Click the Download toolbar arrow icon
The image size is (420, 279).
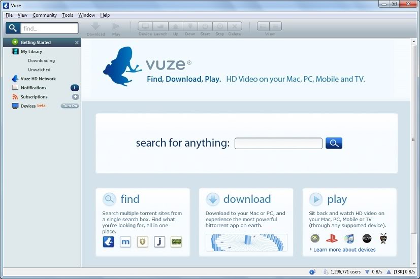click(95, 26)
